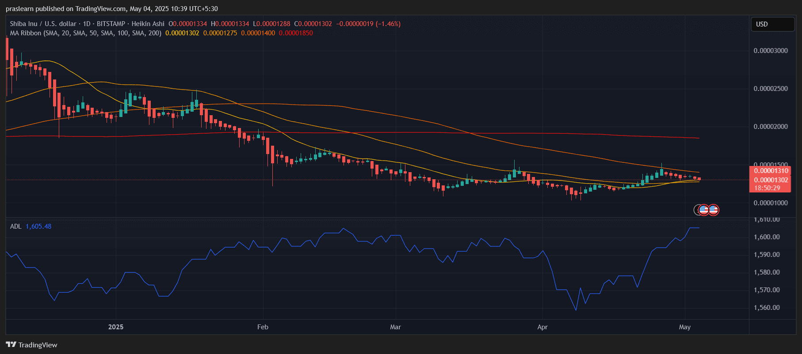Click the Feb label on time axis
Viewport: 802px width, 354px height.
tap(263, 327)
